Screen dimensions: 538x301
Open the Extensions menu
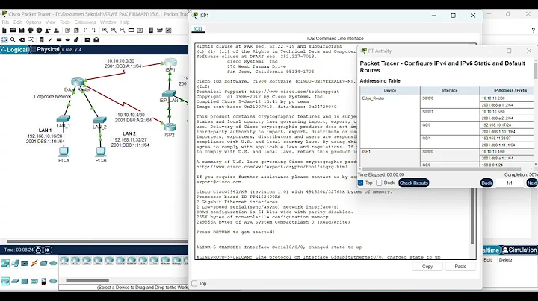point(84,22)
